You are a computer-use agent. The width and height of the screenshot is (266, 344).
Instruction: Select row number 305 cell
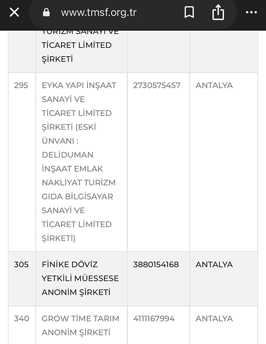tap(22, 279)
